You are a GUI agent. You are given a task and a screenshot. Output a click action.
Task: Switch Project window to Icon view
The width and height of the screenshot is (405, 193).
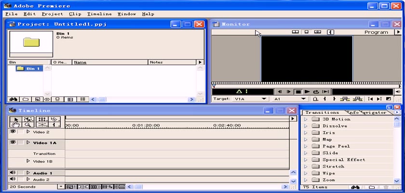coord(57,99)
